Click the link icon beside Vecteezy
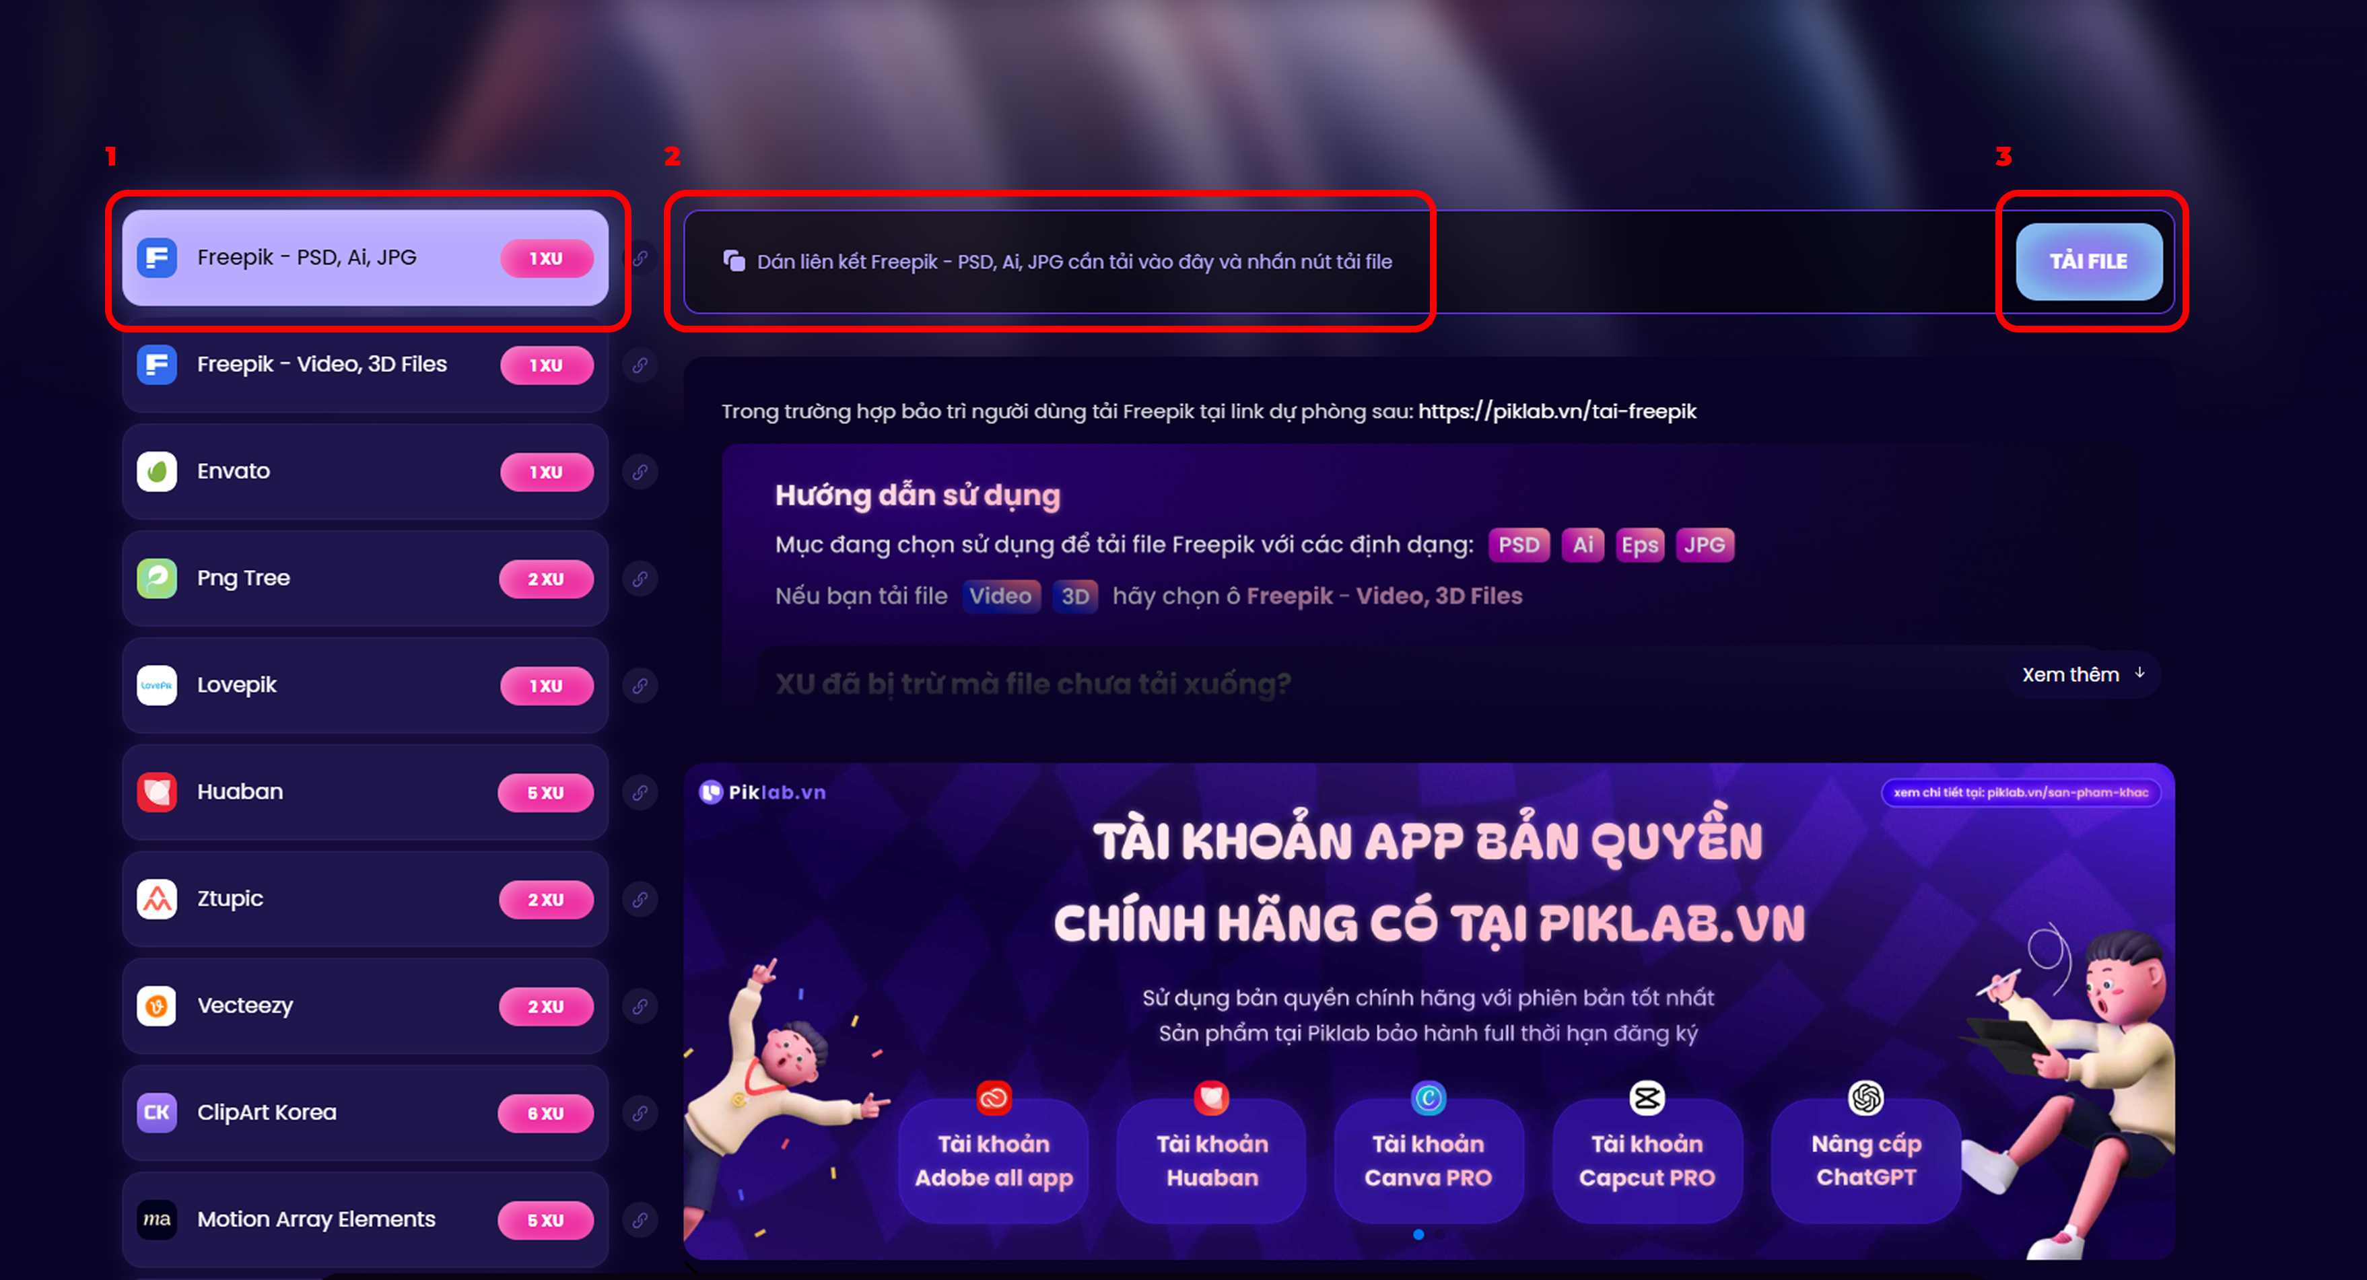Image resolution: width=2367 pixels, height=1280 pixels. coord(640,1006)
